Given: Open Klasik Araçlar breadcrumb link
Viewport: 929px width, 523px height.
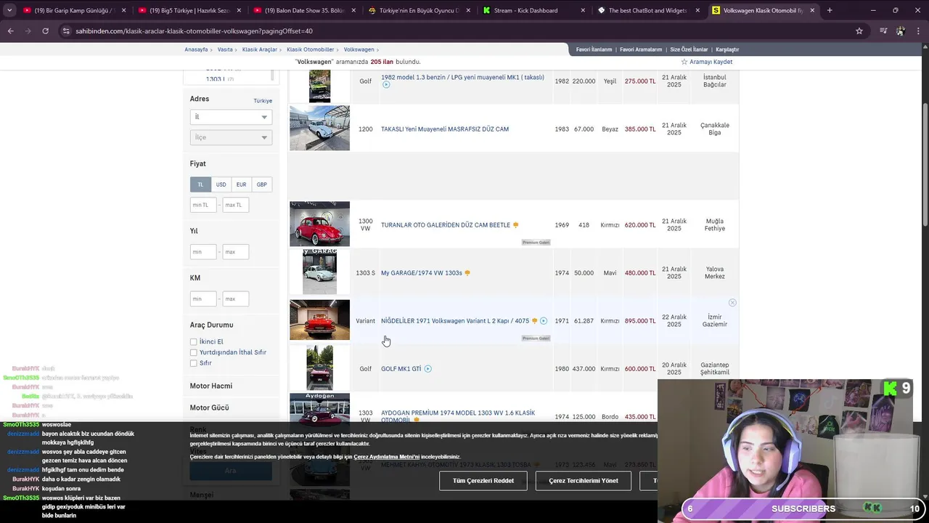Looking at the screenshot, I should 260,49.
